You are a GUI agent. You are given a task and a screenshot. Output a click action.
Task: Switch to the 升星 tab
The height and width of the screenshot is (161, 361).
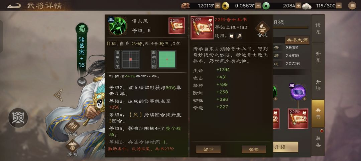coord(318,57)
